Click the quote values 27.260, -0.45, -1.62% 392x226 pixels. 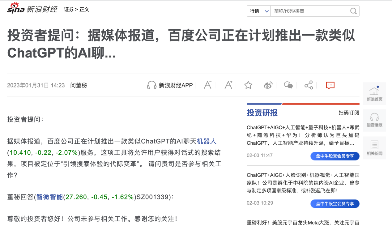100,197
